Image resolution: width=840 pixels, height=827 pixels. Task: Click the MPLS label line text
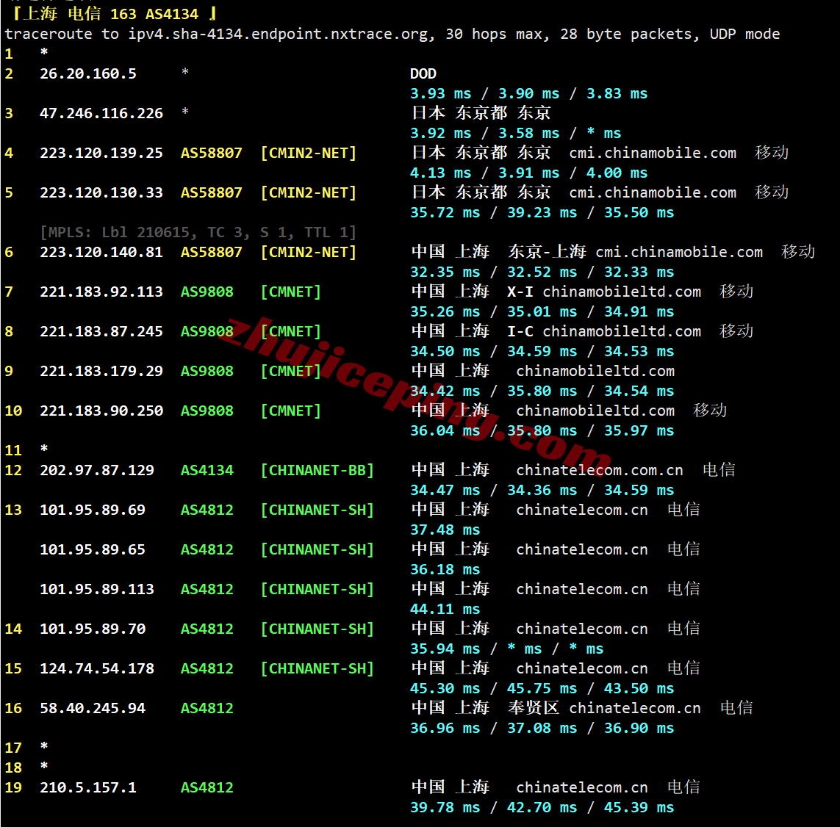pyautogui.click(x=198, y=232)
